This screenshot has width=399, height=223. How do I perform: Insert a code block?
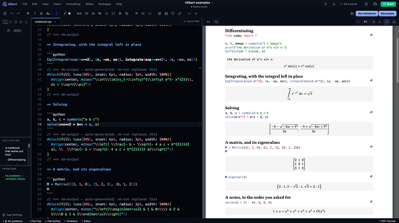pyautogui.click(x=189, y=13)
